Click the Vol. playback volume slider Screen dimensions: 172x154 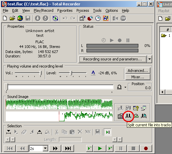click(28, 73)
